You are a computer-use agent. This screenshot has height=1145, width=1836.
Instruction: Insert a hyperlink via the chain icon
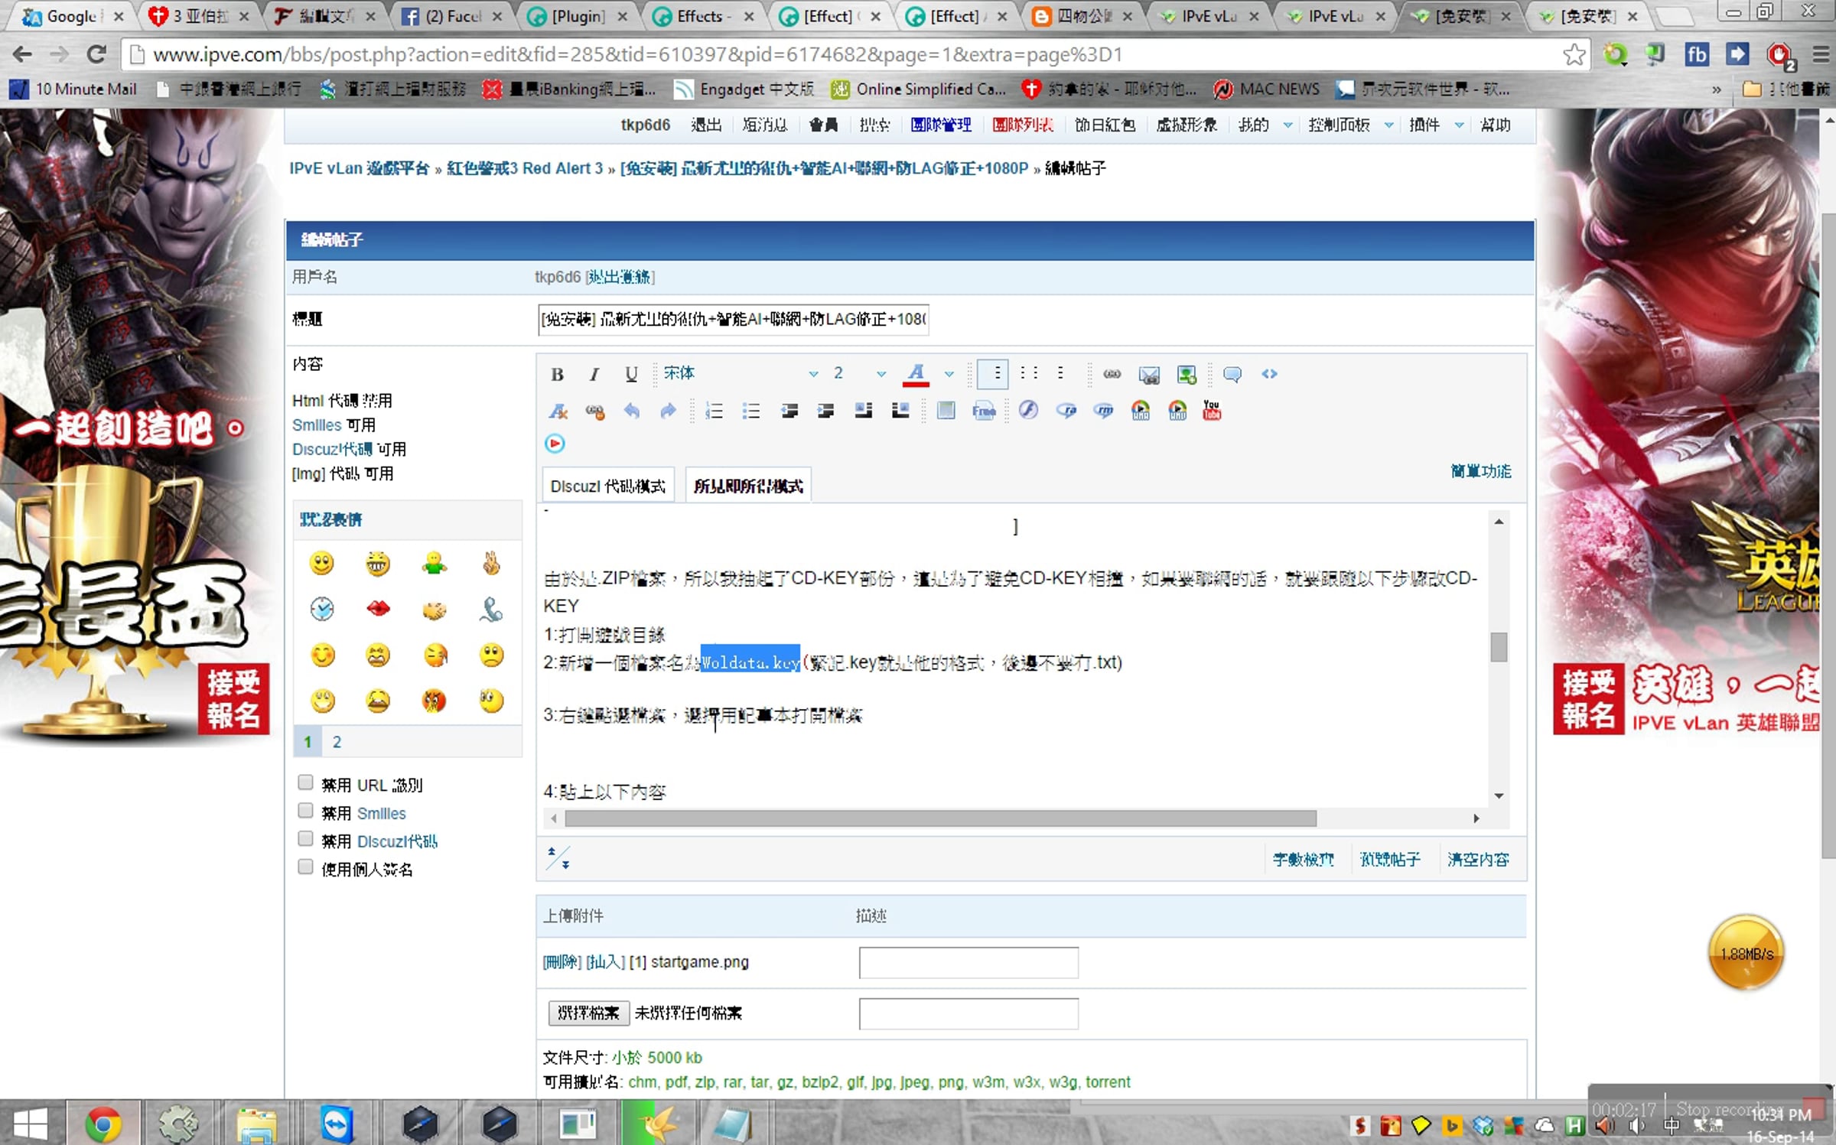click(x=1112, y=374)
